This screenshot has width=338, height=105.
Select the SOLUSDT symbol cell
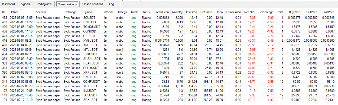point(89,95)
